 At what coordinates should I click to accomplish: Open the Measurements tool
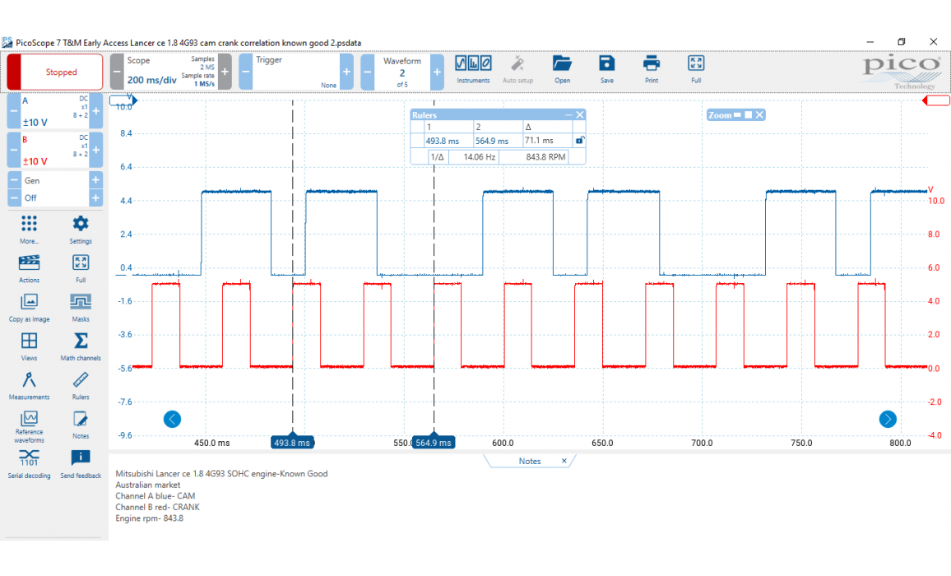coord(29,381)
